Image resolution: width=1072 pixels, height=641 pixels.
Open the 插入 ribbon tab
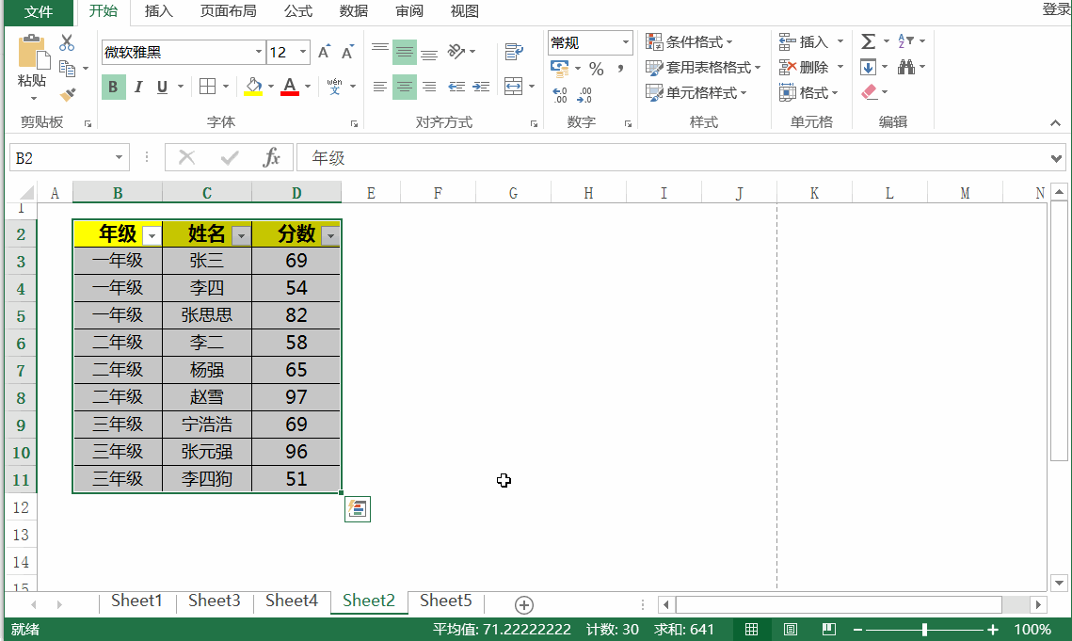point(158,11)
